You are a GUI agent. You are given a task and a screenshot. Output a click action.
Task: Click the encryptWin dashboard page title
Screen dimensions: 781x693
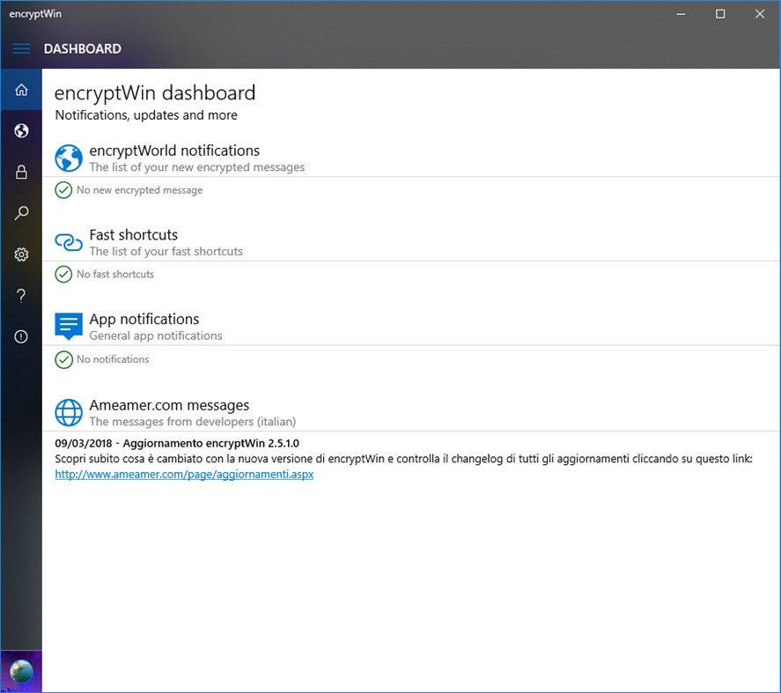pos(155,93)
